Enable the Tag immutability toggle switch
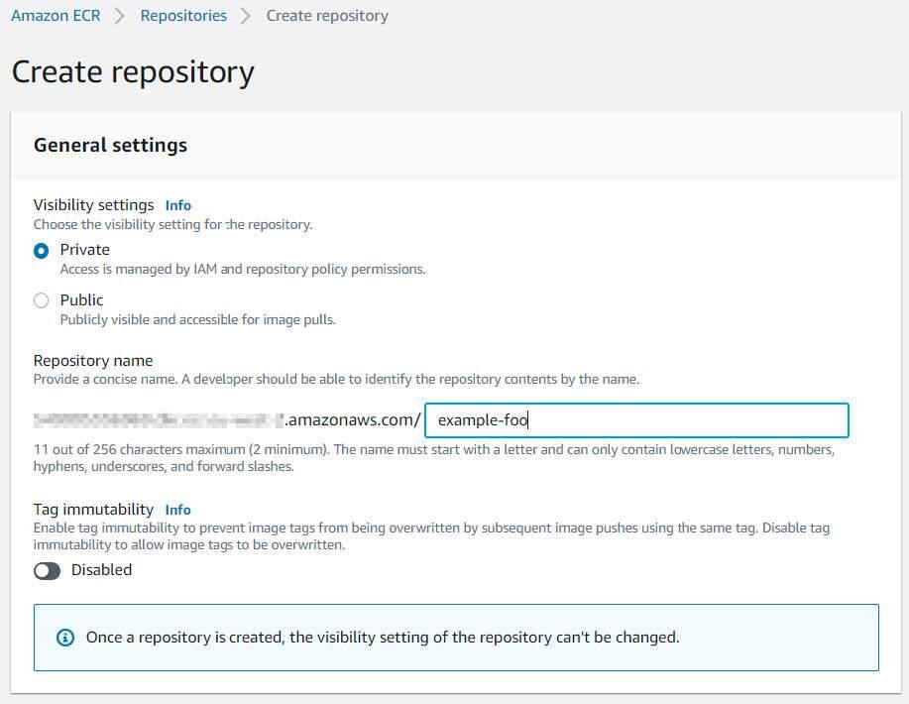The height and width of the screenshot is (704, 909). pos(48,570)
